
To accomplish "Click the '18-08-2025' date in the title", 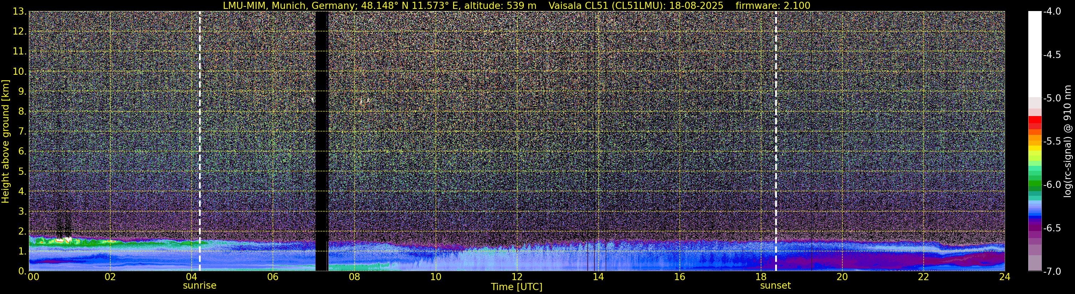I will point(696,5).
